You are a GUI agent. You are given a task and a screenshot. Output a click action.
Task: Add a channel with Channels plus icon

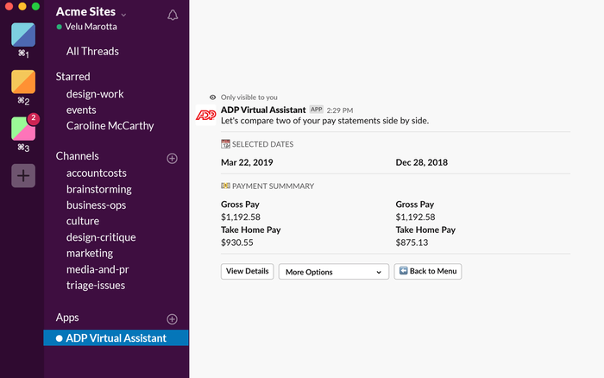(173, 159)
